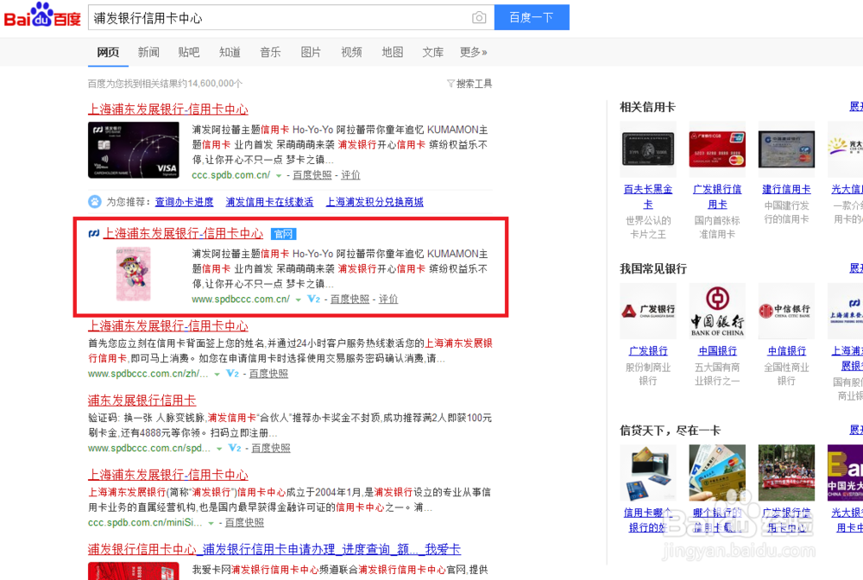Expand dropdown arrow next to ccc.spdb.com.cn/
The image size is (863, 580).
pyautogui.click(x=279, y=175)
